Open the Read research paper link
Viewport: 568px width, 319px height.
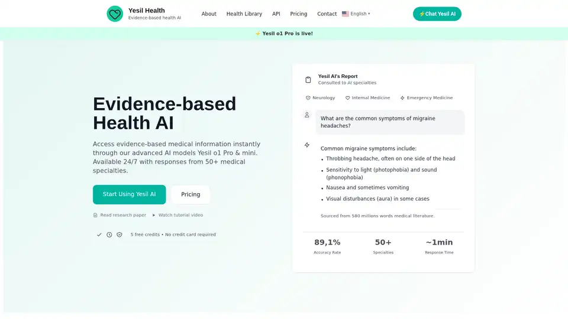click(x=123, y=215)
